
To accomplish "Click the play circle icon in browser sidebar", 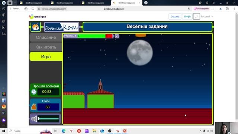I will click(4, 15).
